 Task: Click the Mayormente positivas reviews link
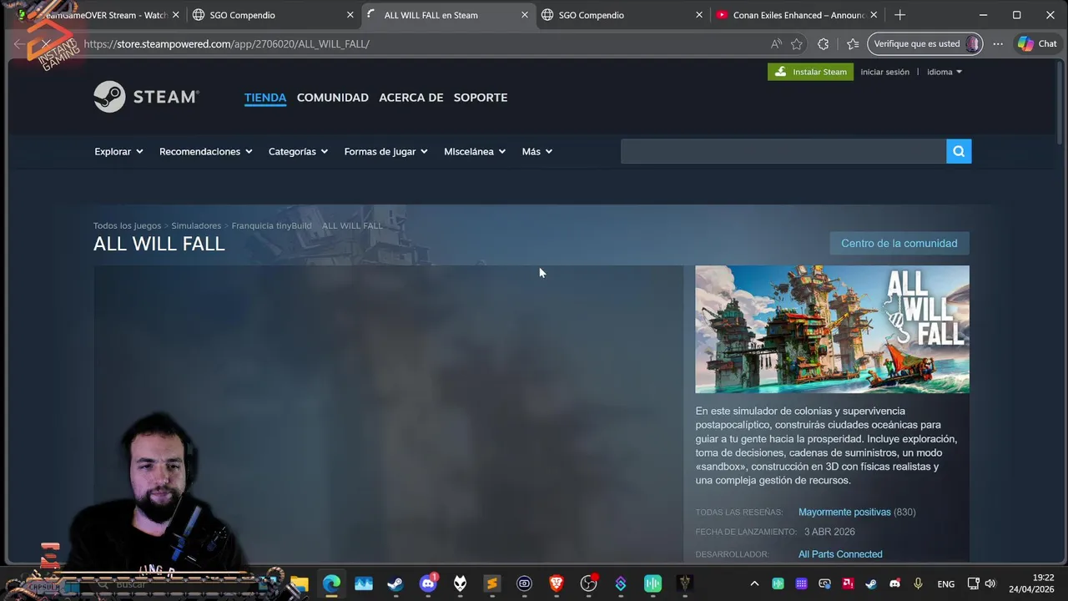point(844,512)
